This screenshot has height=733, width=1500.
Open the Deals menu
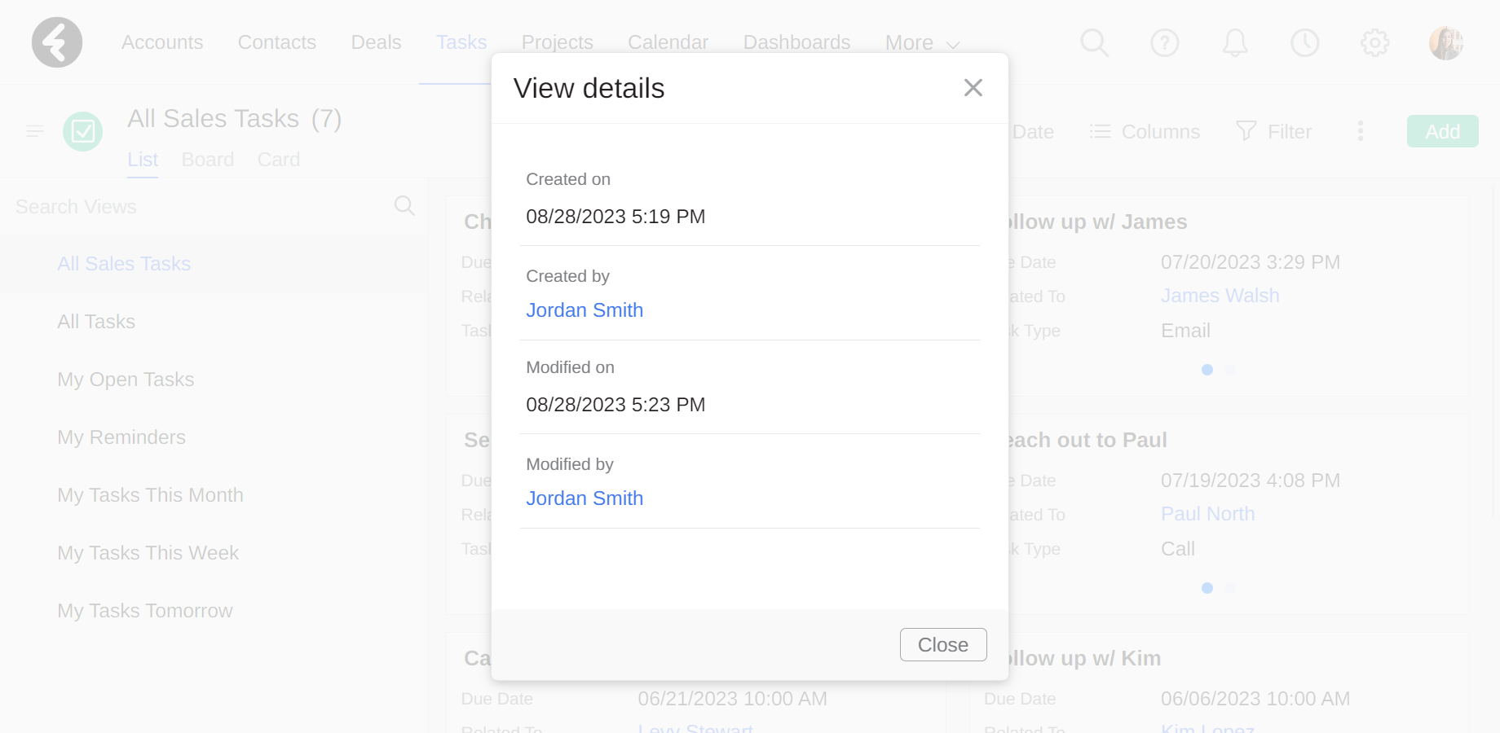[376, 42]
